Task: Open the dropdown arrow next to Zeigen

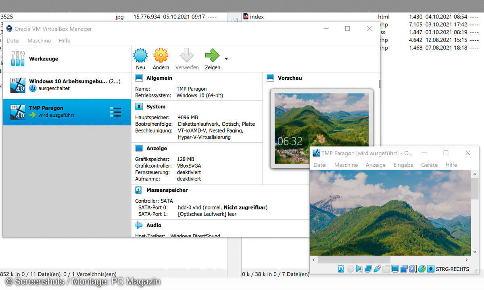Action: [226, 59]
